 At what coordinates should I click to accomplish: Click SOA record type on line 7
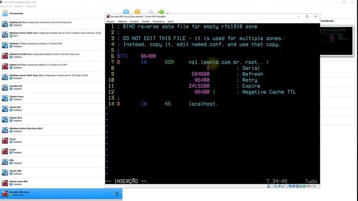(x=169, y=62)
